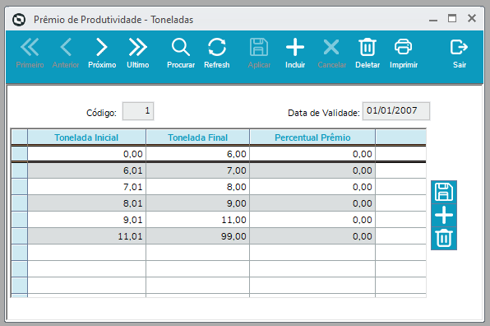The height and width of the screenshot is (326, 490).
Task: Add grid row with side plus icon
Action: point(444,215)
